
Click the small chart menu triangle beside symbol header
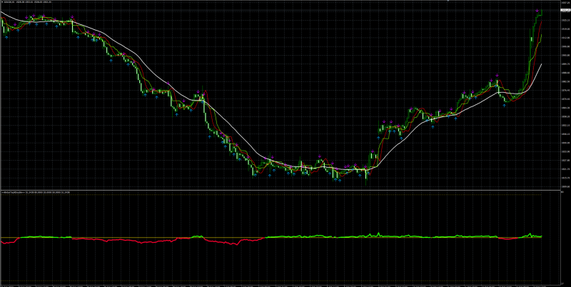click(x=2, y=2)
